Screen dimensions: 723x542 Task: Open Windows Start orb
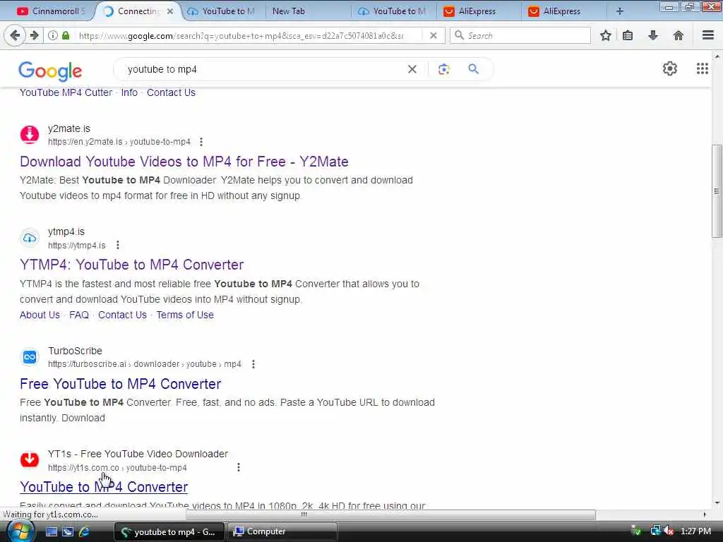(x=19, y=531)
